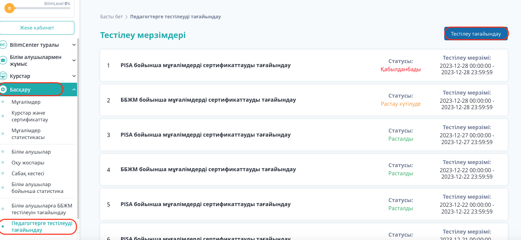Image resolution: width=521 pixels, height=240 pixels.
Task: Click Расталды status in row 3
Action: click(x=401, y=139)
